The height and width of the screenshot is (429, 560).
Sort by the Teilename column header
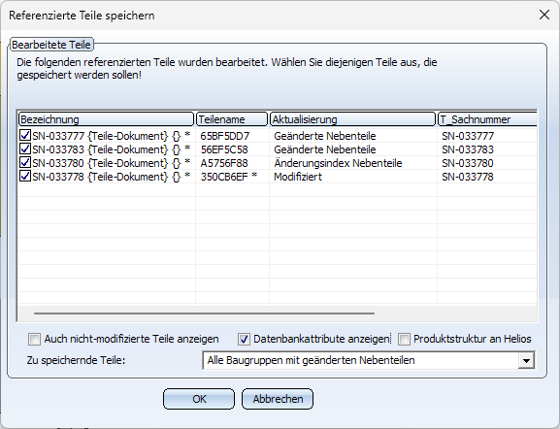coord(232,119)
